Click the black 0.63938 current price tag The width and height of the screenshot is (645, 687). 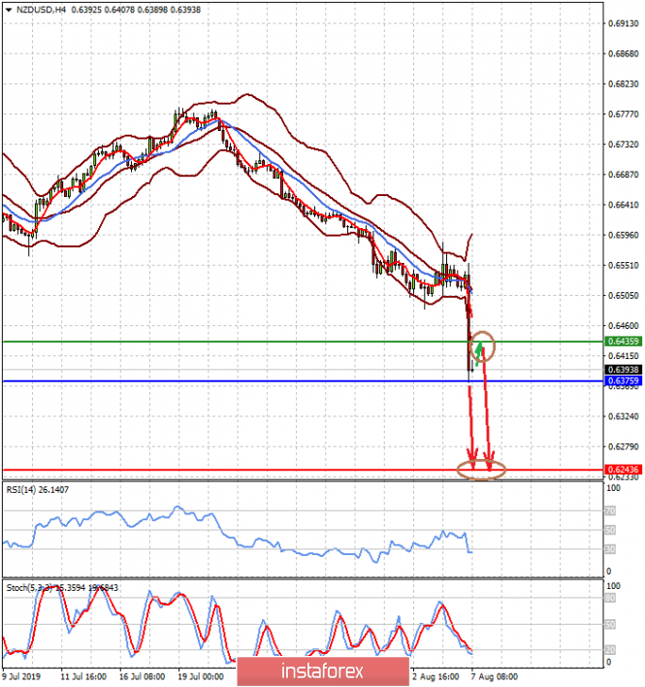tap(622, 370)
